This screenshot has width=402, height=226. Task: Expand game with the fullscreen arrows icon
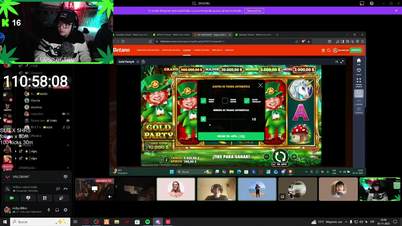(x=342, y=62)
